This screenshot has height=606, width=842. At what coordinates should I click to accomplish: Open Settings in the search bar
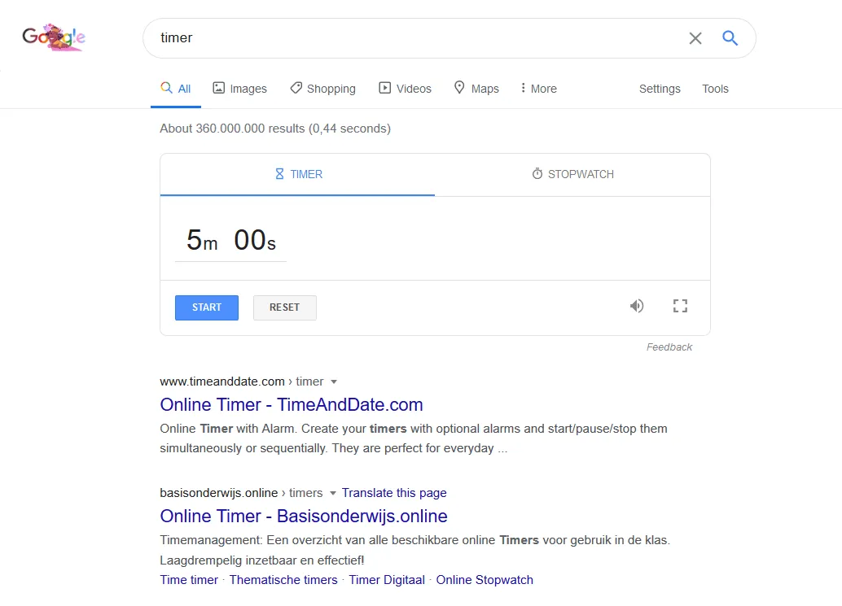660,89
